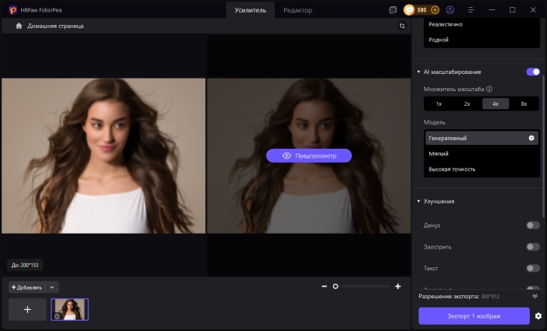Enable the Денуз toggle
The image size is (547, 331).
tap(533, 225)
